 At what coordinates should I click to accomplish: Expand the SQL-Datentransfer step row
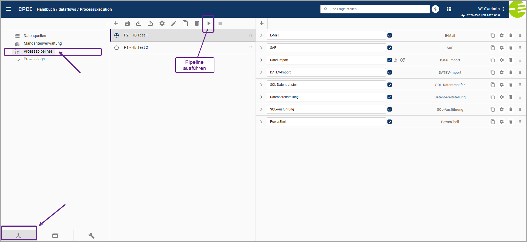(x=261, y=85)
